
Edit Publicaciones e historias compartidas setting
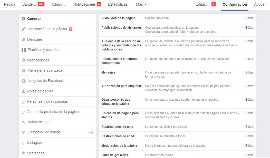(249, 59)
